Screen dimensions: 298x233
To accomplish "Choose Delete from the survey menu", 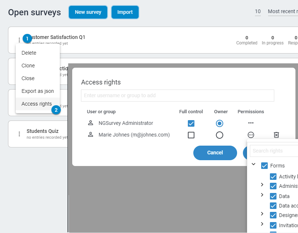I will click(29, 53).
